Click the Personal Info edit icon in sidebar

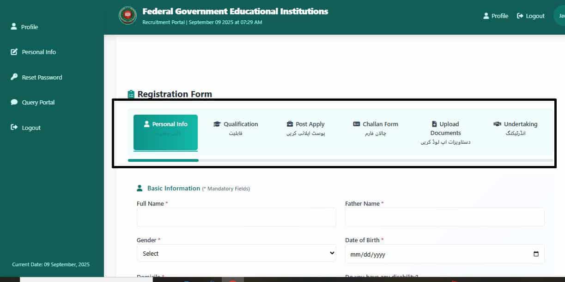point(14,52)
